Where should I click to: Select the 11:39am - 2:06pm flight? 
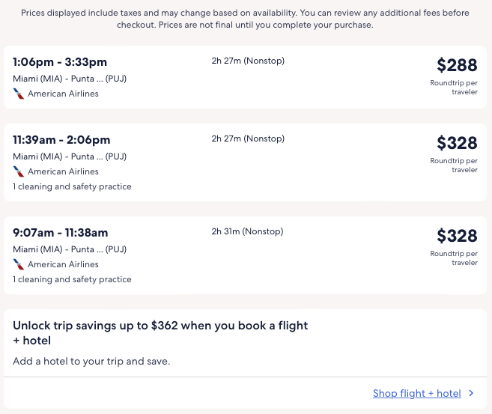coord(61,140)
